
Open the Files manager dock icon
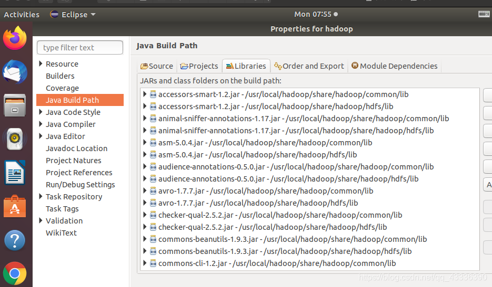[x=15, y=105]
